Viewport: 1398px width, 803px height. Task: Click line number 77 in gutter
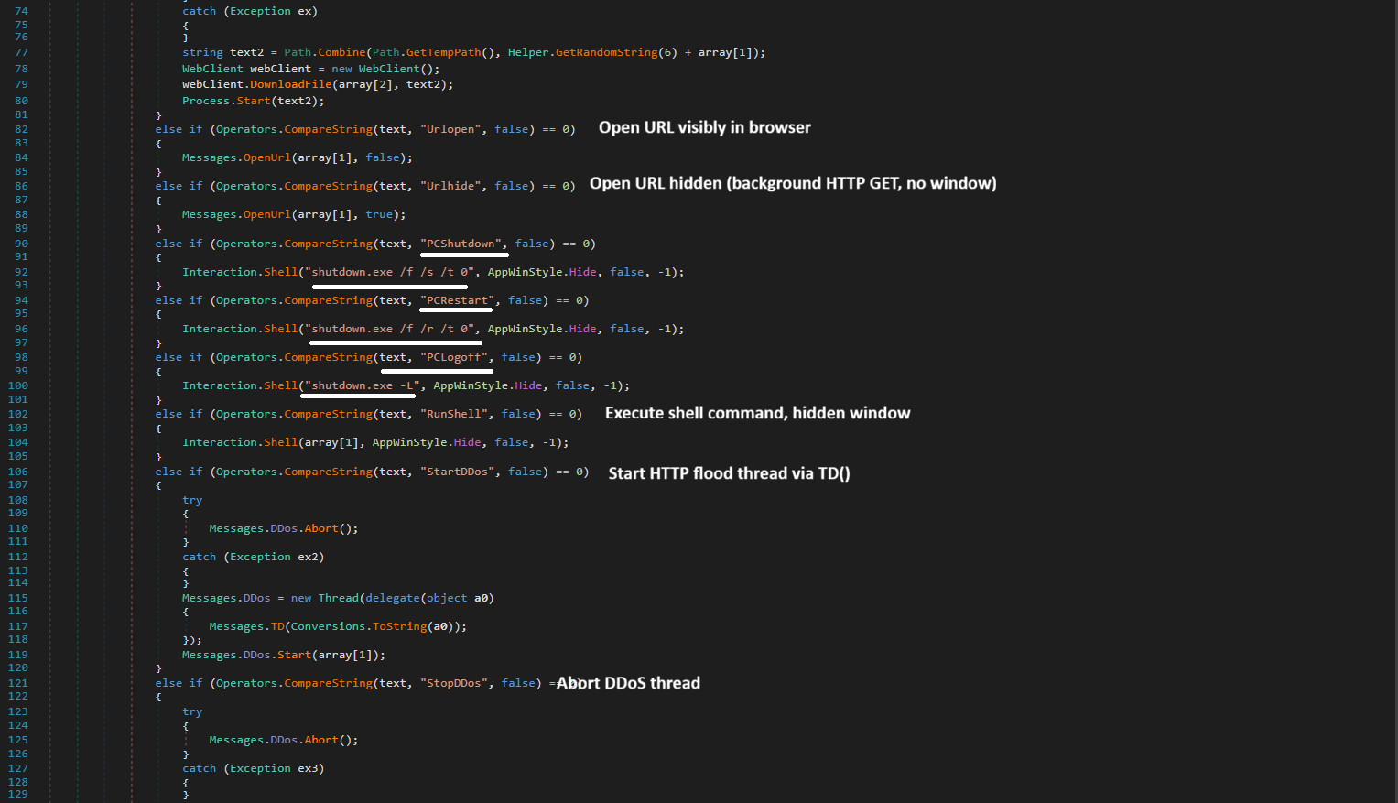point(21,52)
